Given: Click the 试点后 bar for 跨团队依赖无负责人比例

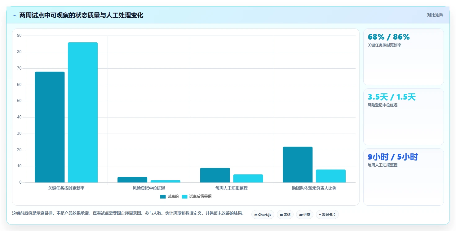Looking at the screenshot, I should click(x=331, y=176).
